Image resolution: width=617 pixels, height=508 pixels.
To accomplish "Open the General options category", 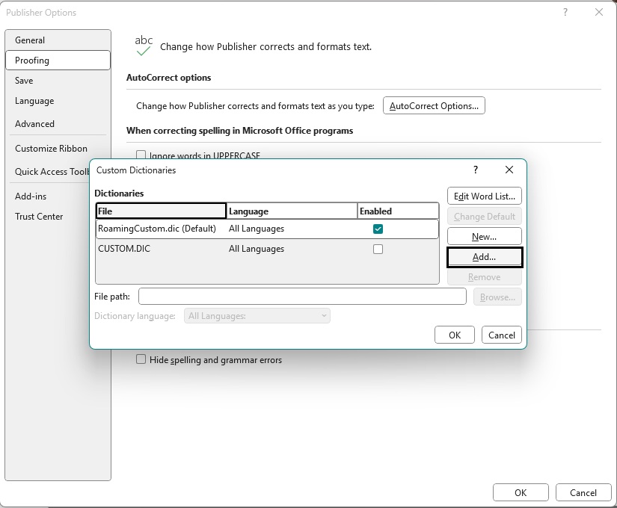I will [30, 40].
